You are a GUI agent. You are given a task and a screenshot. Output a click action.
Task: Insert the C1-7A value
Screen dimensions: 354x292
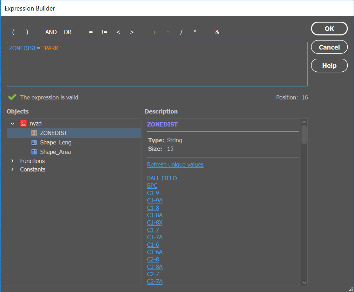pyautogui.click(x=155, y=237)
